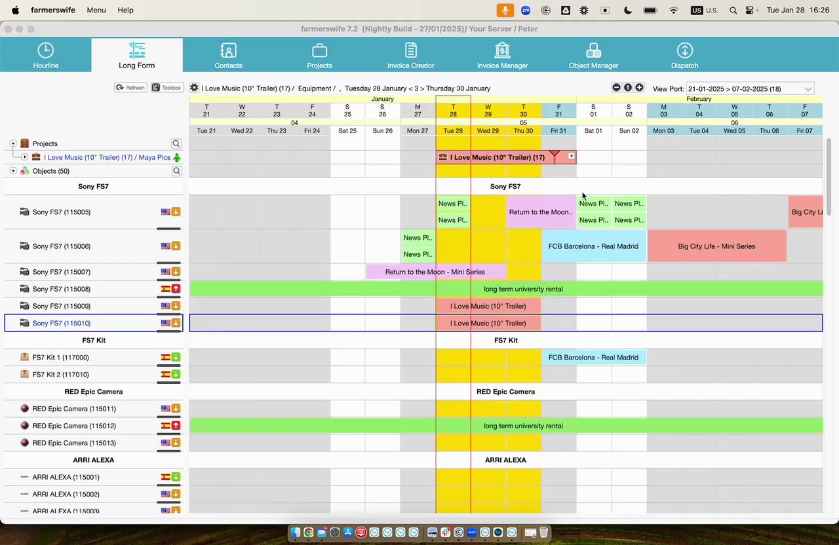Screen dimensions: 839x545
Task: Click long term university rental on Sony FS7 (115008)
Action: pyautogui.click(x=506, y=289)
